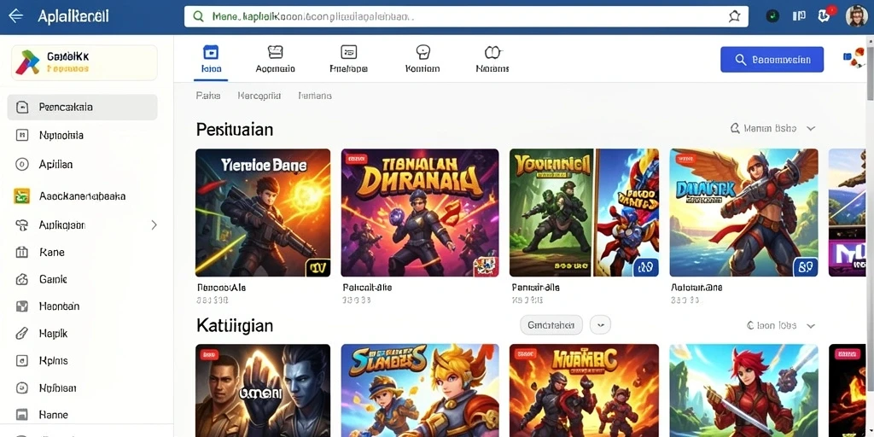Click the blue search button at the top right

[772, 60]
